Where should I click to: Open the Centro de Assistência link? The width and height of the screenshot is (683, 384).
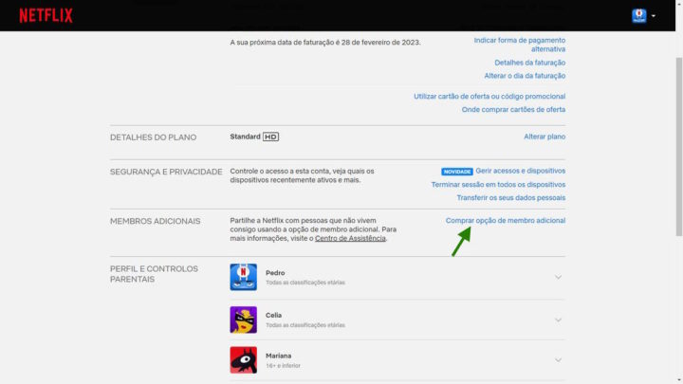pos(350,238)
